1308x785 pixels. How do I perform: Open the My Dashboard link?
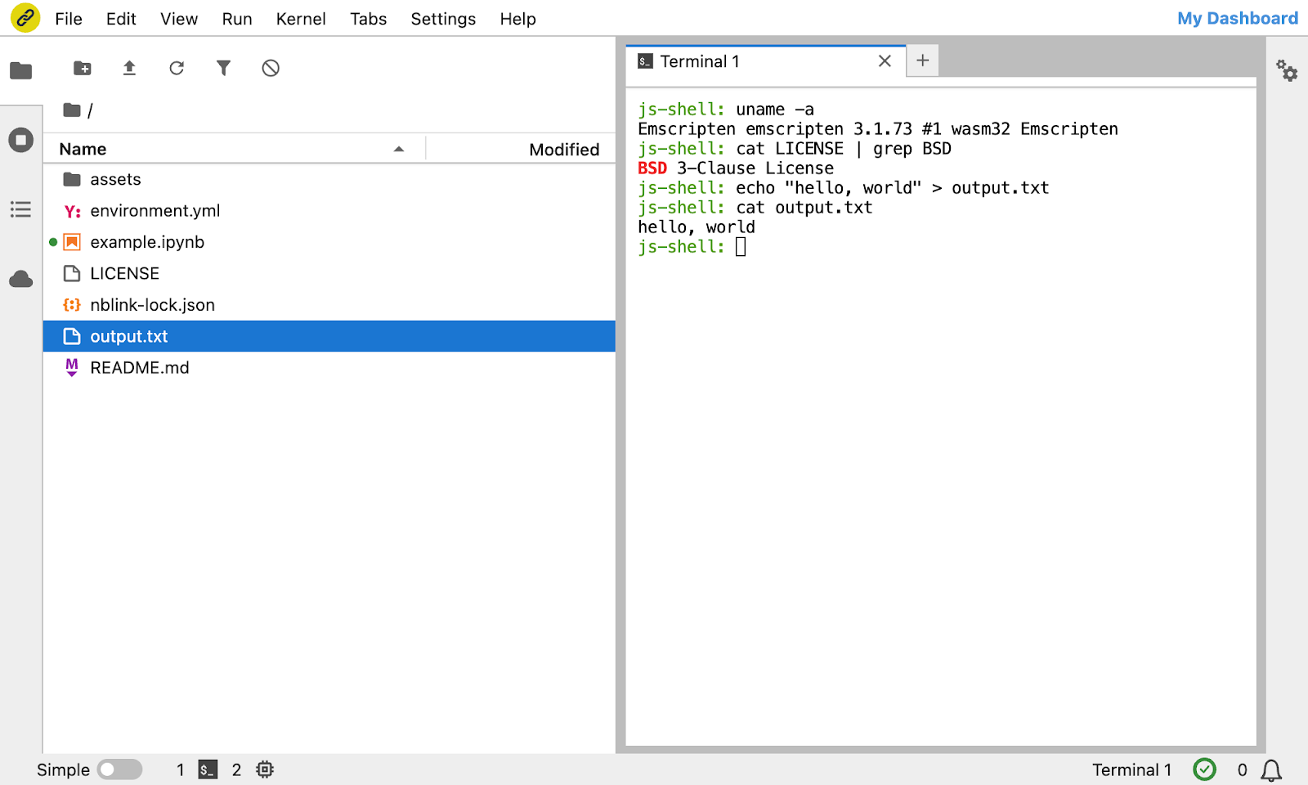coord(1238,18)
